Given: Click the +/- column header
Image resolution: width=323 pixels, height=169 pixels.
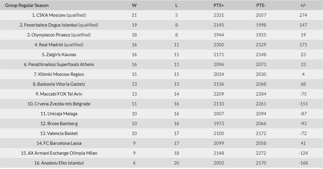Looking at the screenshot, I should coord(303,5).
